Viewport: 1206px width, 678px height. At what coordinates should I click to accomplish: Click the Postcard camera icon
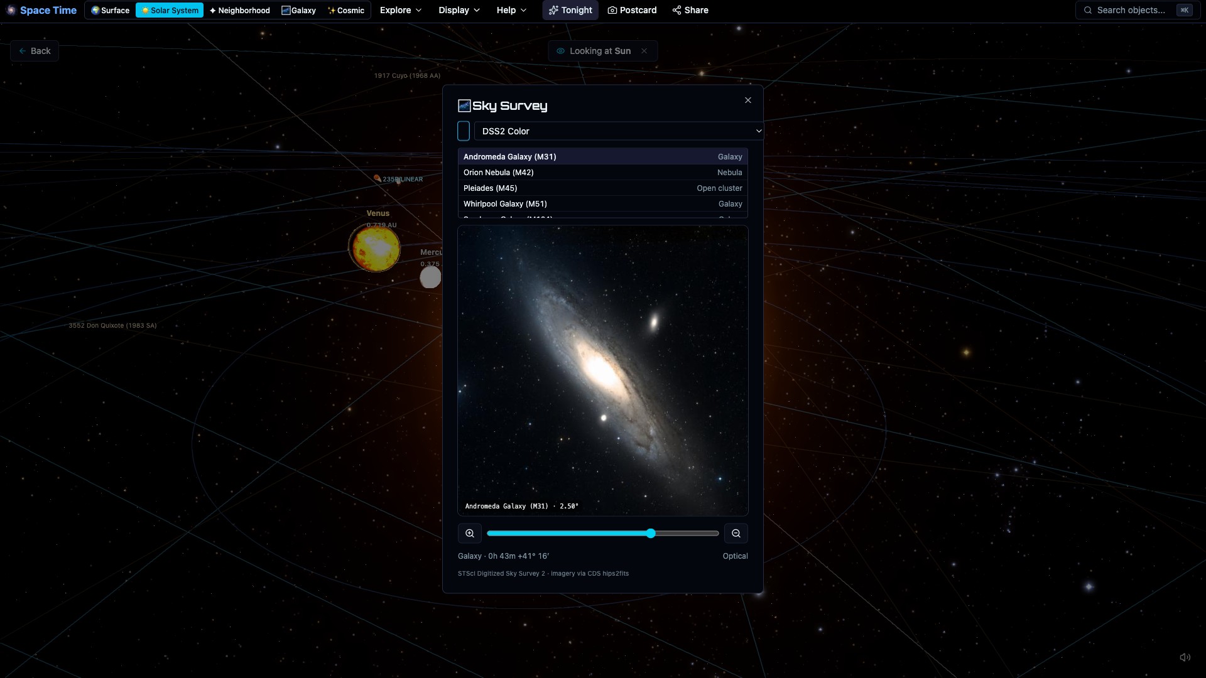[612, 10]
